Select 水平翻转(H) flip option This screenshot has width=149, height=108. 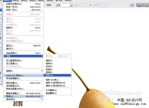tap(57, 90)
